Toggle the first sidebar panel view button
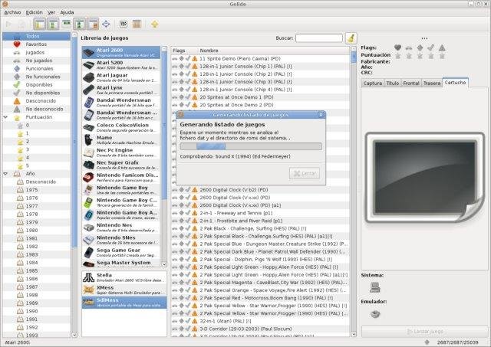 click(x=40, y=25)
